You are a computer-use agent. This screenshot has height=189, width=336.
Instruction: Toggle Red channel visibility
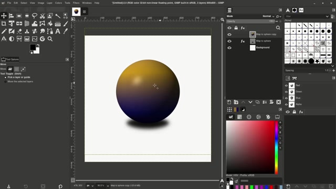click(286, 86)
